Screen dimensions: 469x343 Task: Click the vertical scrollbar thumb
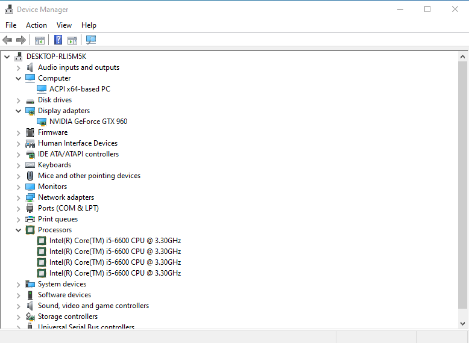[462, 185]
